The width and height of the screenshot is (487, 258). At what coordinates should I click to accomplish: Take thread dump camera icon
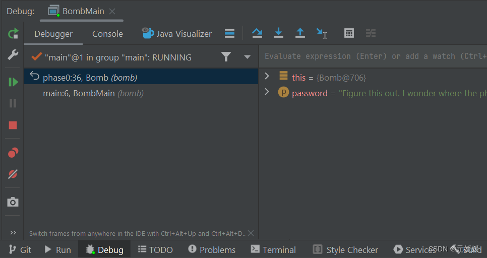click(13, 202)
